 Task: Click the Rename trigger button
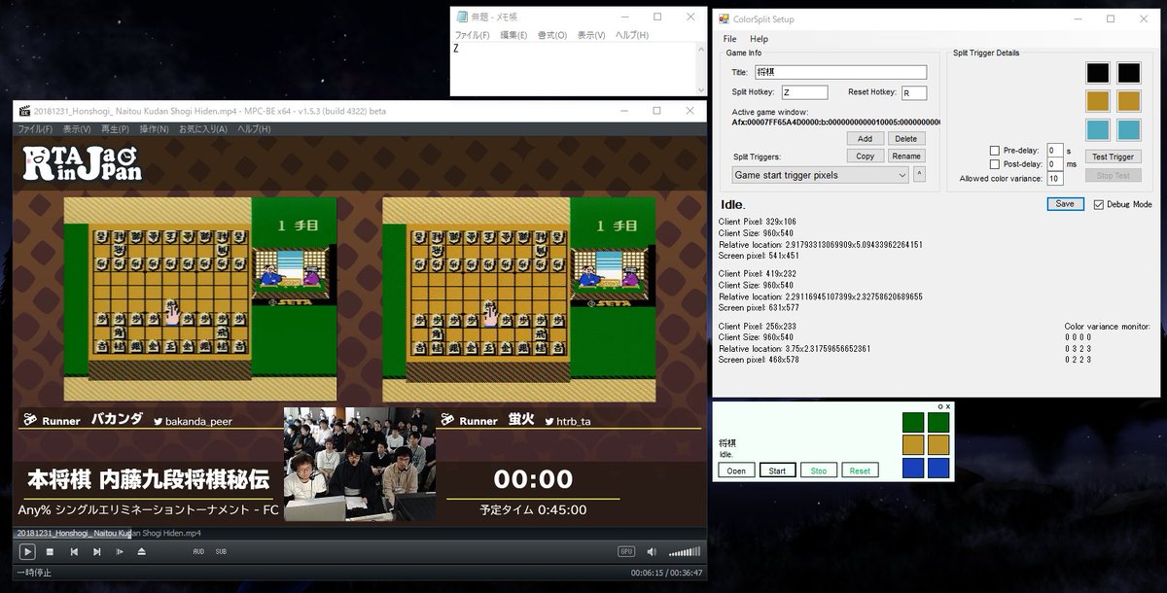tap(905, 156)
